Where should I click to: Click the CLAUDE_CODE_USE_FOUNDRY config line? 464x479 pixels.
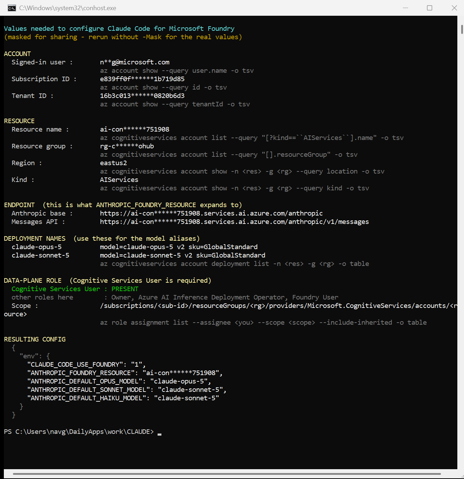(87, 365)
